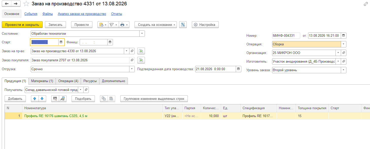Expand Организация dropdown
370x149 pixels.
[338, 53]
